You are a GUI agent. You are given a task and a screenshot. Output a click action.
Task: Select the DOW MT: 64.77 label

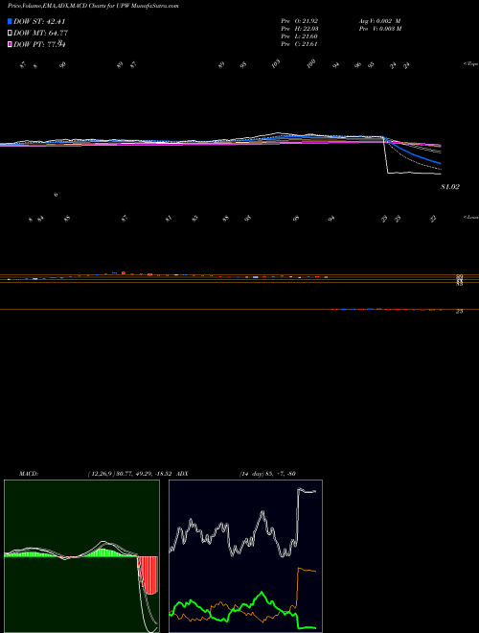40,33
